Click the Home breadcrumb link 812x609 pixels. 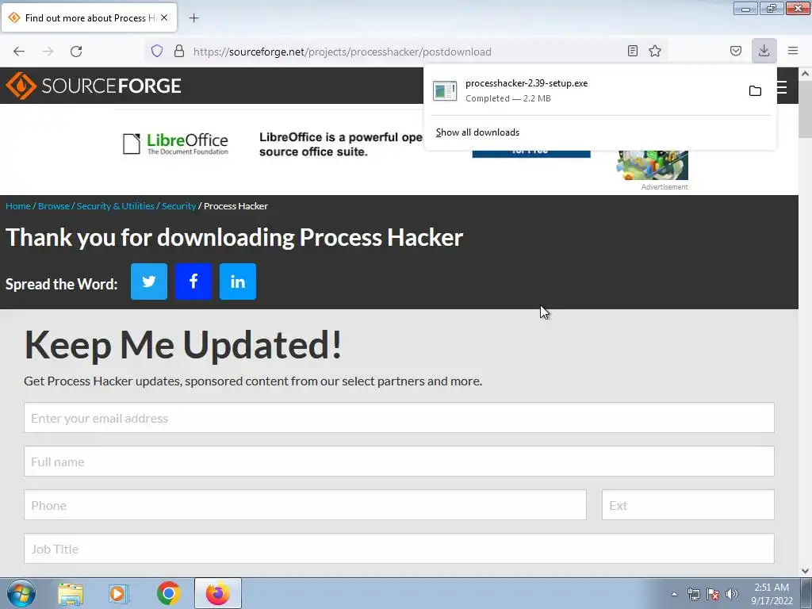(x=18, y=206)
